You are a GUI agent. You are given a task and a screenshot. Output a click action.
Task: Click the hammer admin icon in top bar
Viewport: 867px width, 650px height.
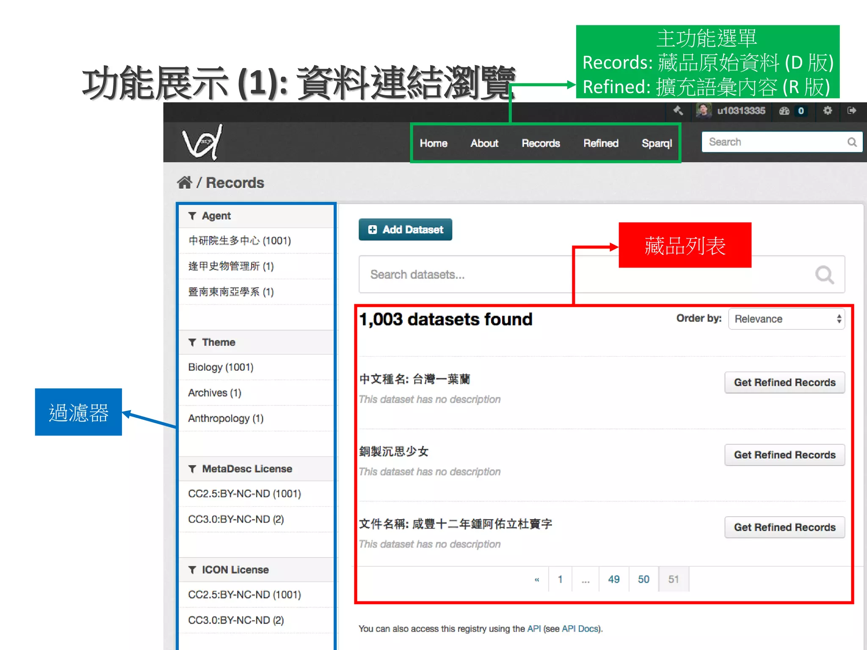[678, 111]
